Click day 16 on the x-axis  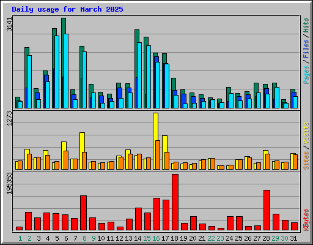pos(156,238)
